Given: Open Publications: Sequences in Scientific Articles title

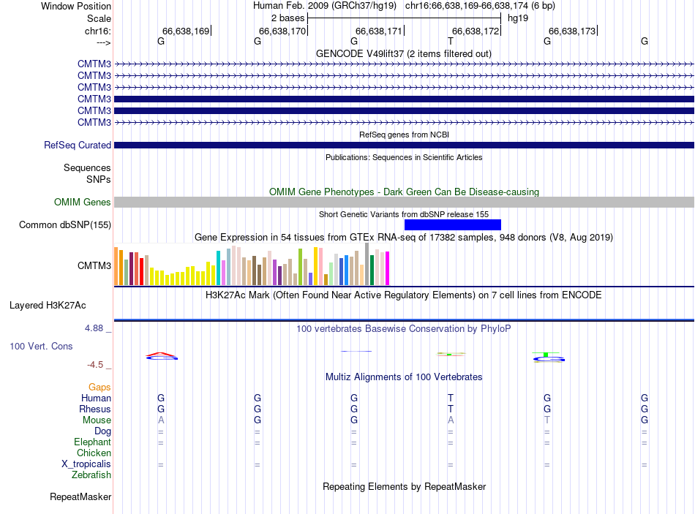Looking at the screenshot, I should pyautogui.click(x=404, y=157).
